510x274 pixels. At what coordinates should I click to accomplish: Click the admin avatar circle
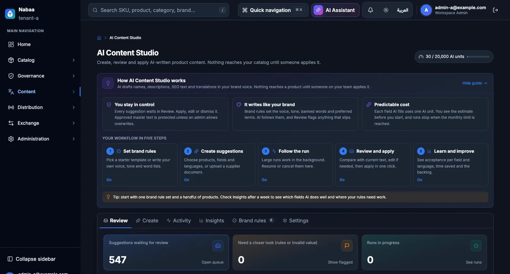click(426, 10)
